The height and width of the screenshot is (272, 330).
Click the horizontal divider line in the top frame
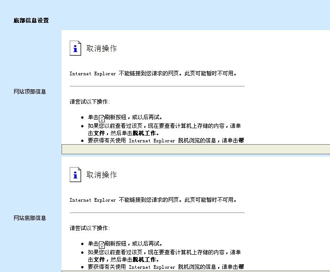157,86
